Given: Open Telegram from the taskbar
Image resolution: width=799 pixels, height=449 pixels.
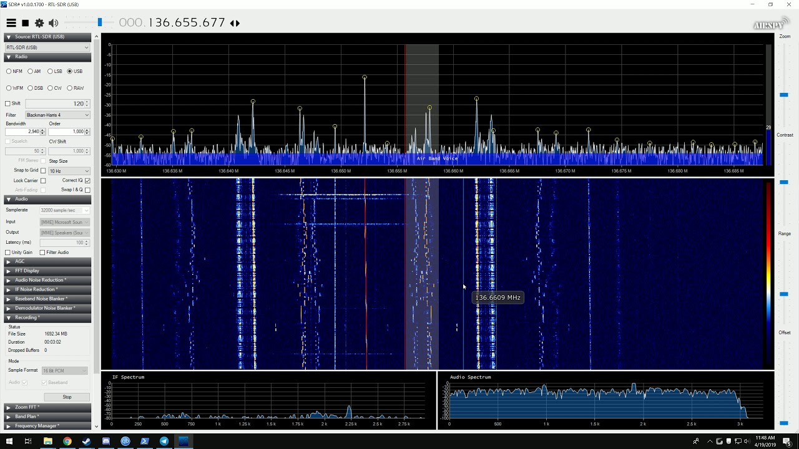Looking at the screenshot, I should click(164, 441).
